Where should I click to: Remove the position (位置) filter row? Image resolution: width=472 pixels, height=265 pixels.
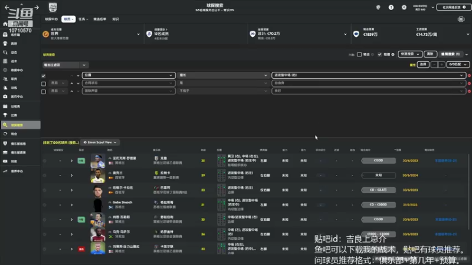point(469,75)
